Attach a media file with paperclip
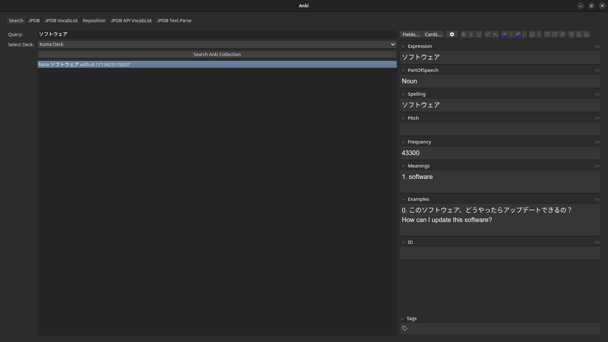The height and width of the screenshot is (342, 608). click(571, 34)
